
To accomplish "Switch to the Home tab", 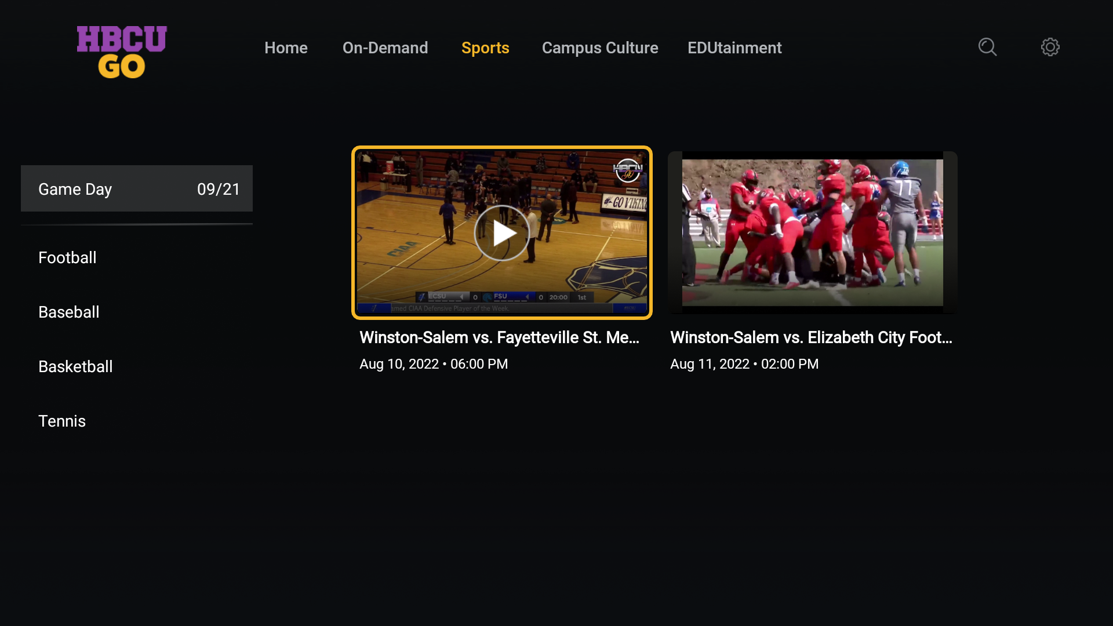I will coord(286,48).
